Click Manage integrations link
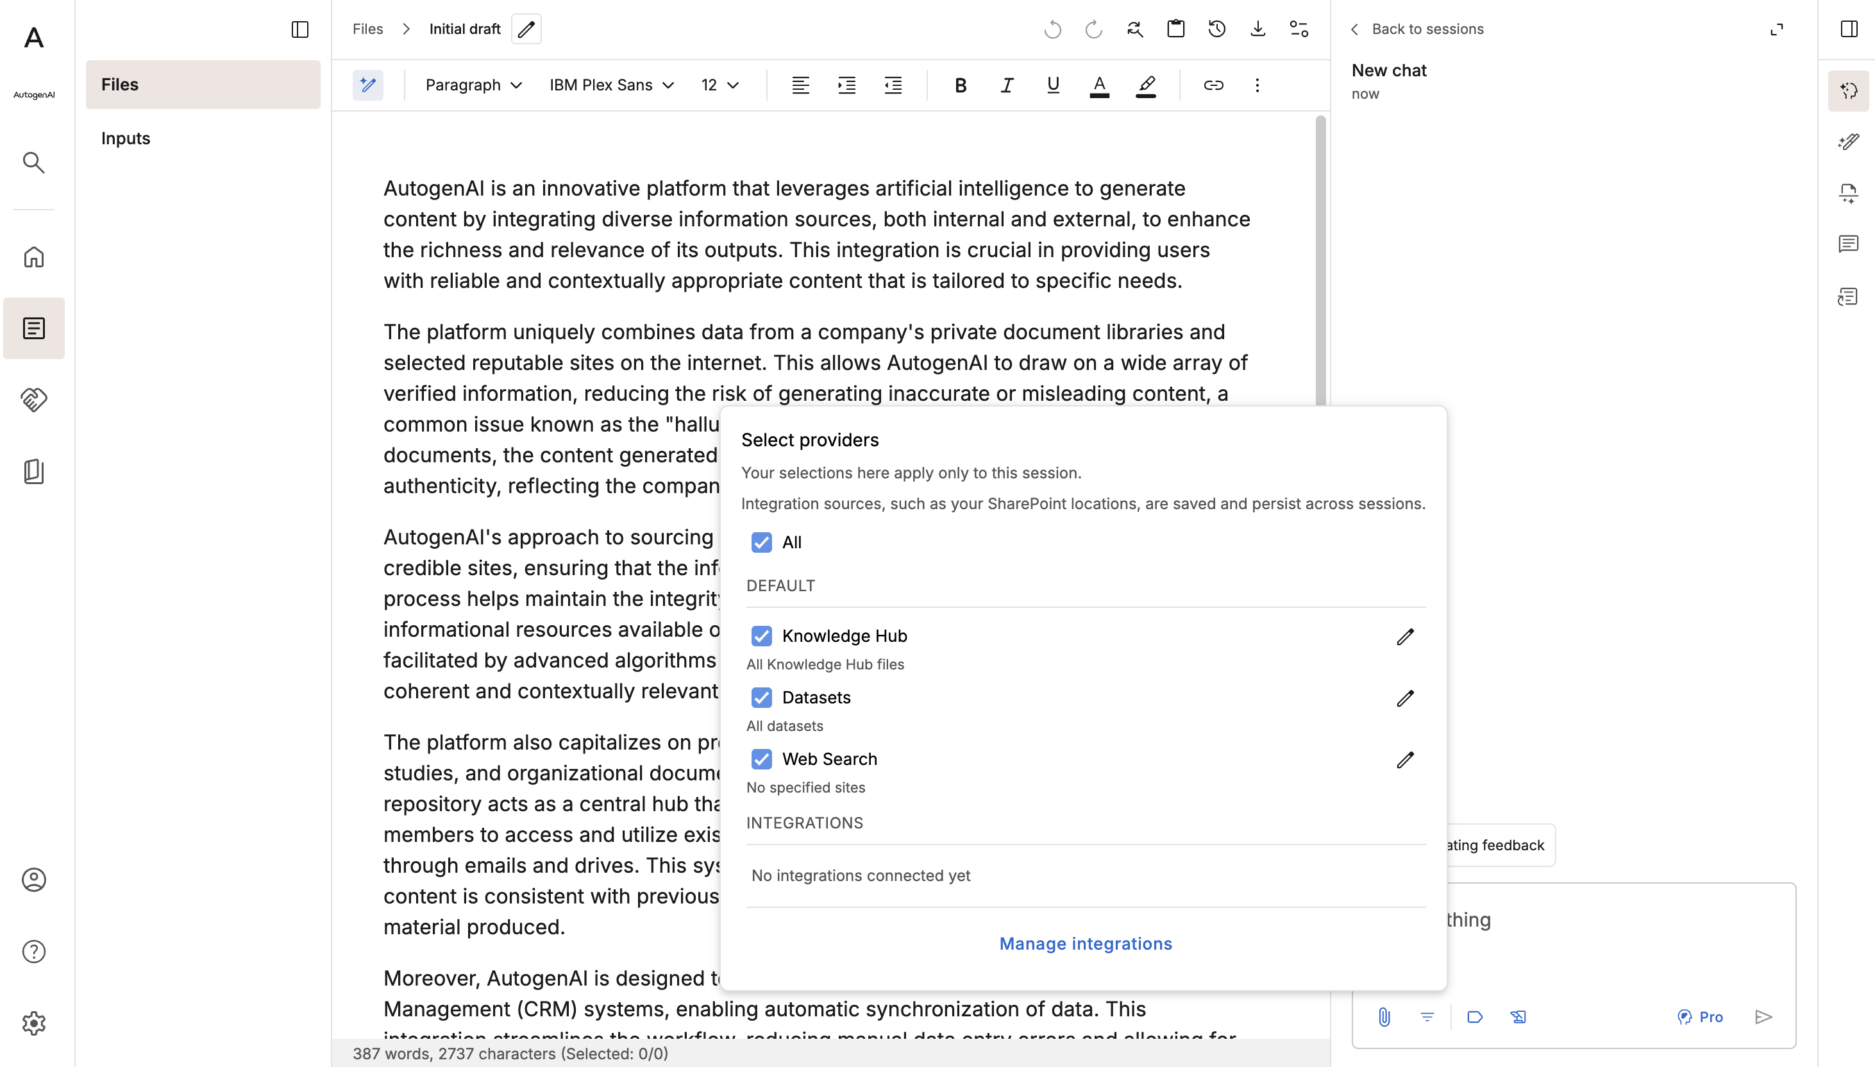Image resolution: width=1875 pixels, height=1067 pixels. point(1086,944)
